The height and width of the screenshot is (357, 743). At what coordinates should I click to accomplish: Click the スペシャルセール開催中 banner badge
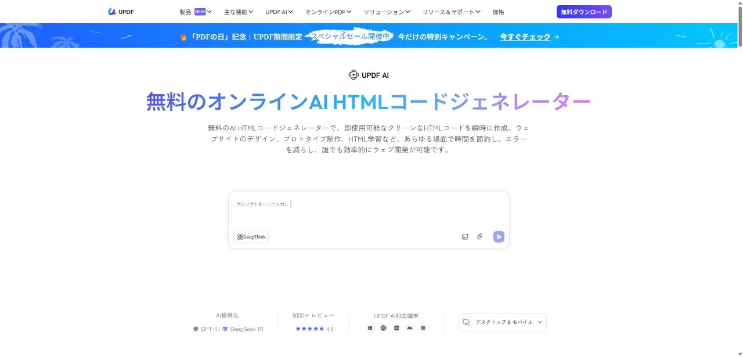(350, 36)
